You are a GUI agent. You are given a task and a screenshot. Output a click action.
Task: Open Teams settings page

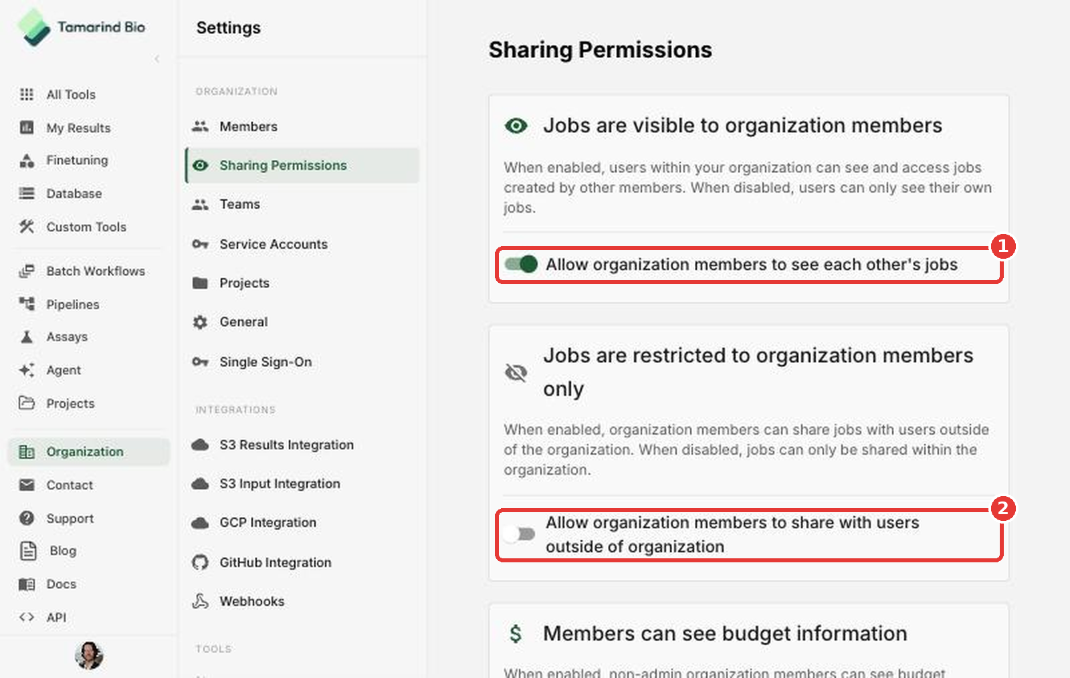coord(239,204)
